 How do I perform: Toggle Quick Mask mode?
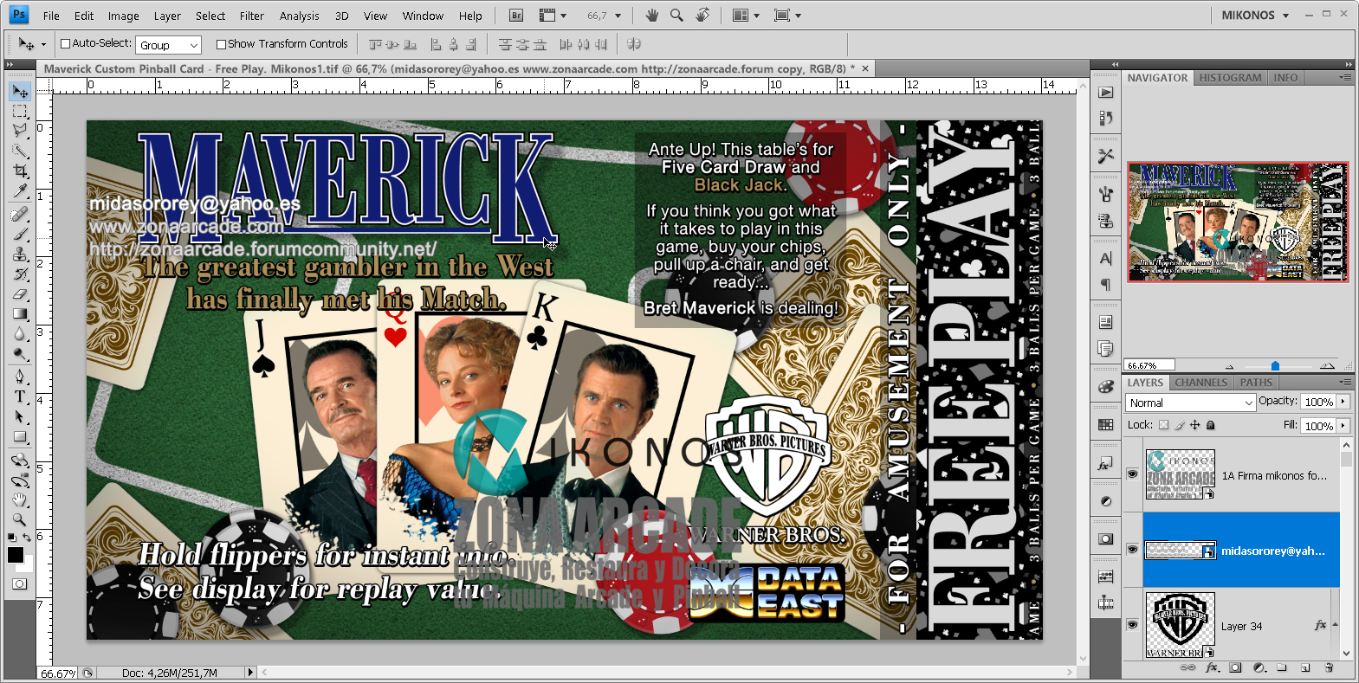click(x=19, y=584)
